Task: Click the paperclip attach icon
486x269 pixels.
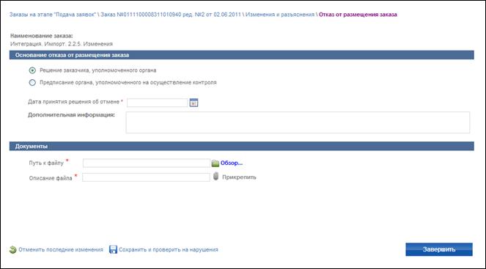Action: pyautogui.click(x=216, y=177)
